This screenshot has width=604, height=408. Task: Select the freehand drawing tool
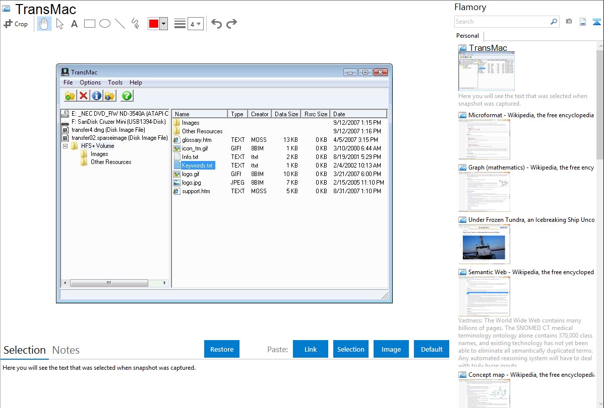click(135, 24)
